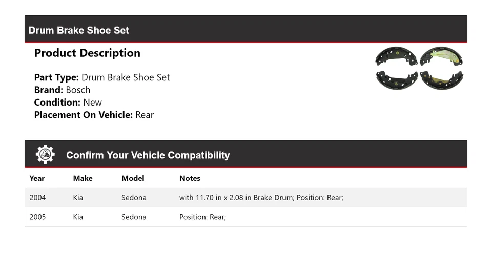Click the 11.70 in brake drum note

point(261,197)
